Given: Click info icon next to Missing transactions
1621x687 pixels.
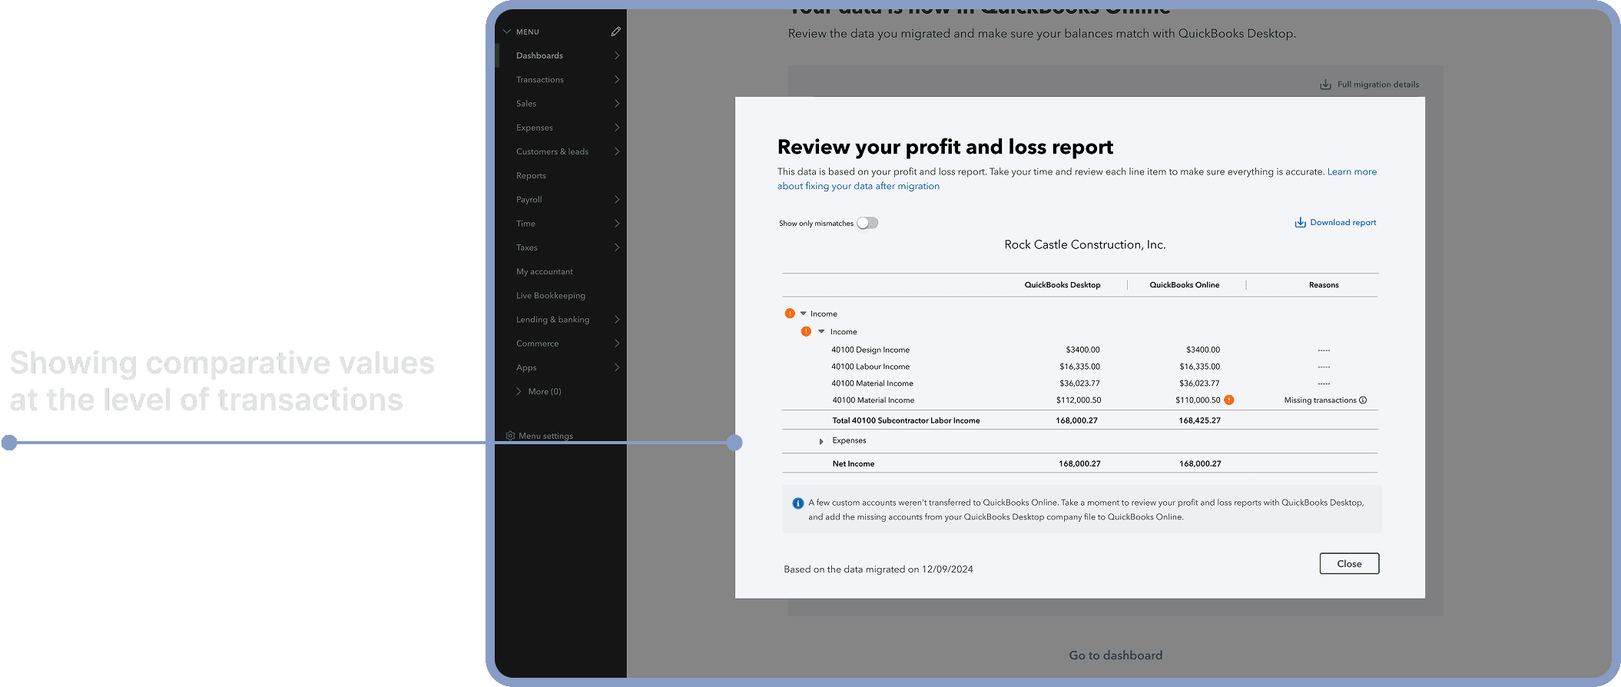Looking at the screenshot, I should pyautogui.click(x=1363, y=400).
